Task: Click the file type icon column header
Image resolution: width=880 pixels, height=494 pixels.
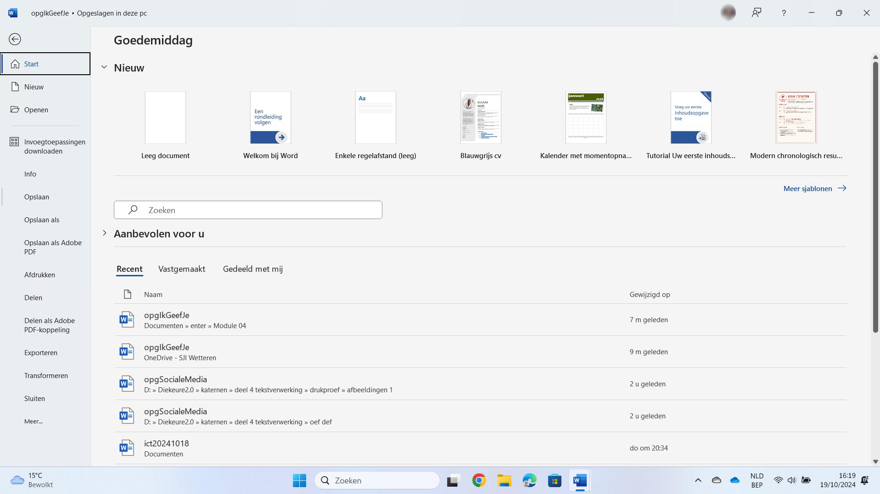Action: point(127,295)
